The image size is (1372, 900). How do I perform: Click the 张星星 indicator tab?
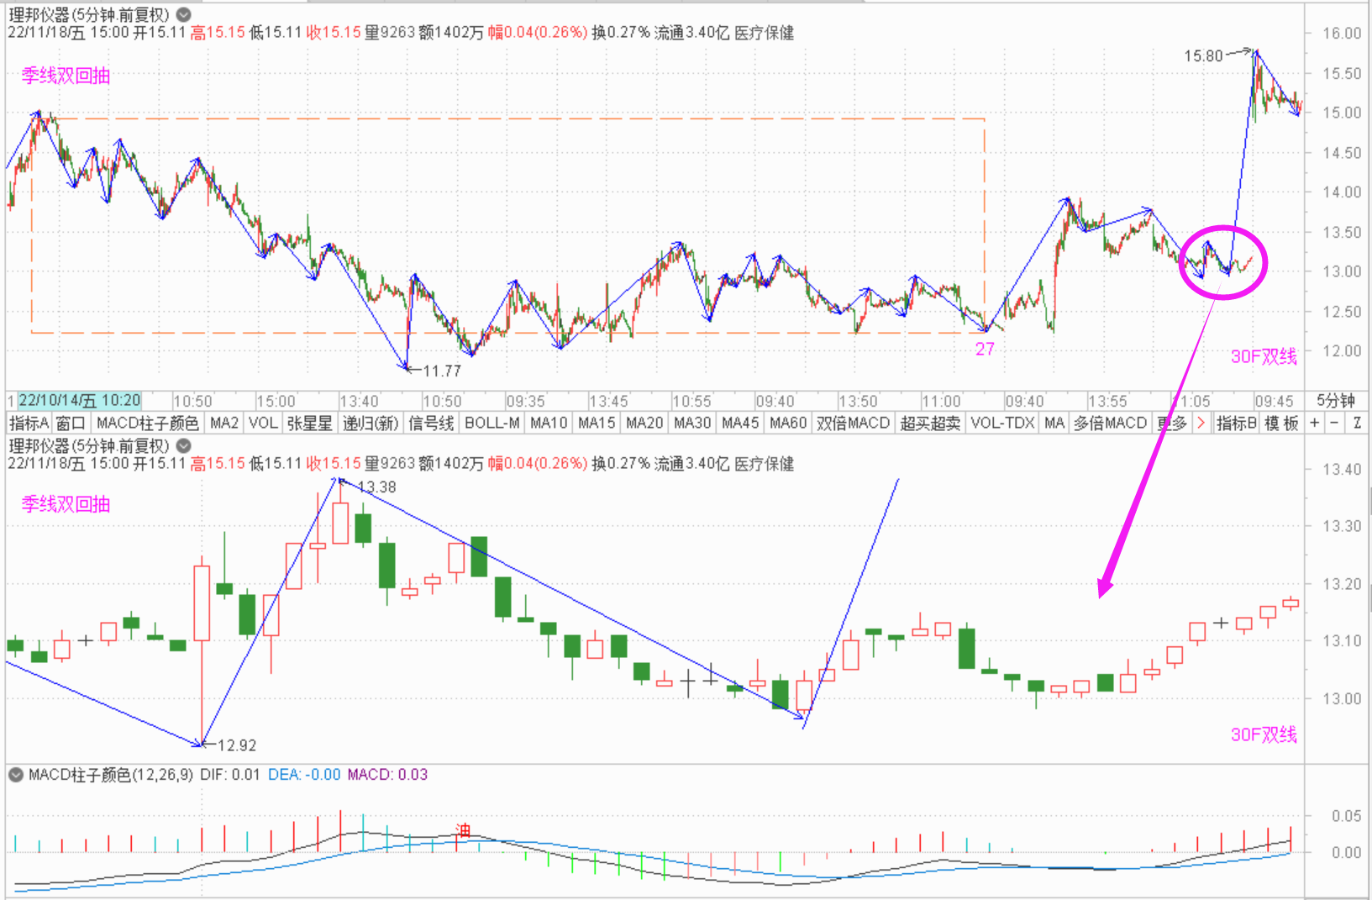point(309,423)
